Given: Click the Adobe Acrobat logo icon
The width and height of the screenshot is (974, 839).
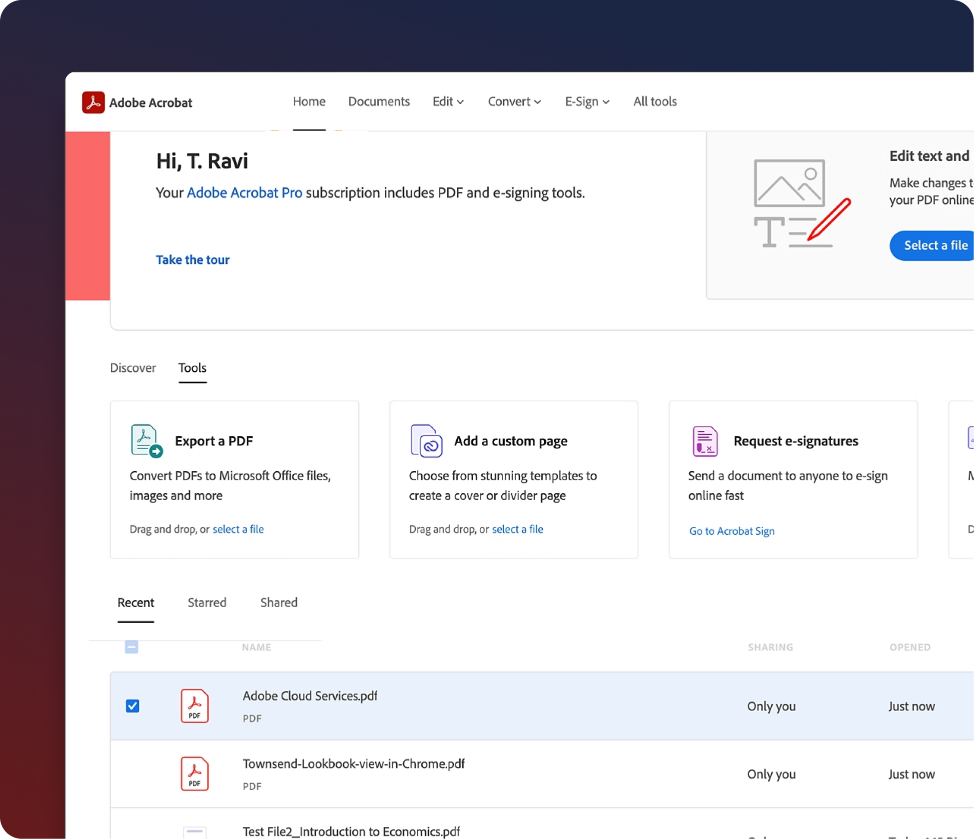Looking at the screenshot, I should coord(93,102).
